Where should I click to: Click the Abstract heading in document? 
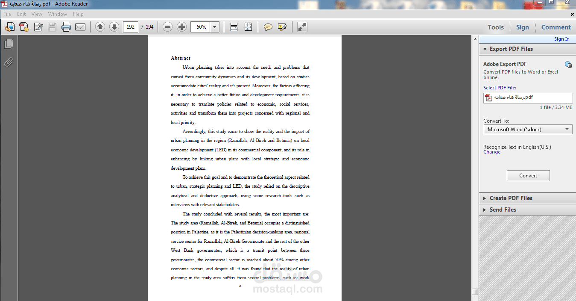pos(181,58)
